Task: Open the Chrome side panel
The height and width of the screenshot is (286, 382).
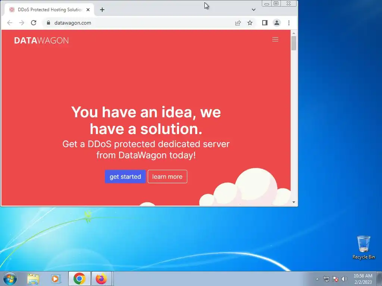Action: point(265,23)
